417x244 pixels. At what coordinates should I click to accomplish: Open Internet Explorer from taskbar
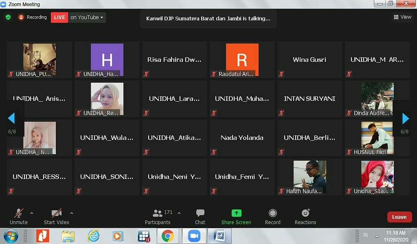pyautogui.click(x=93, y=236)
